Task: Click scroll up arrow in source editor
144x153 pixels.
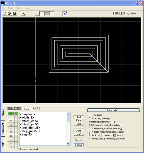Action: click(x=68, y=114)
